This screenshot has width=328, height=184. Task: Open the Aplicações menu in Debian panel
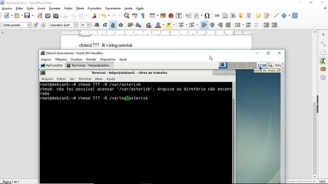pyautogui.click(x=52, y=65)
